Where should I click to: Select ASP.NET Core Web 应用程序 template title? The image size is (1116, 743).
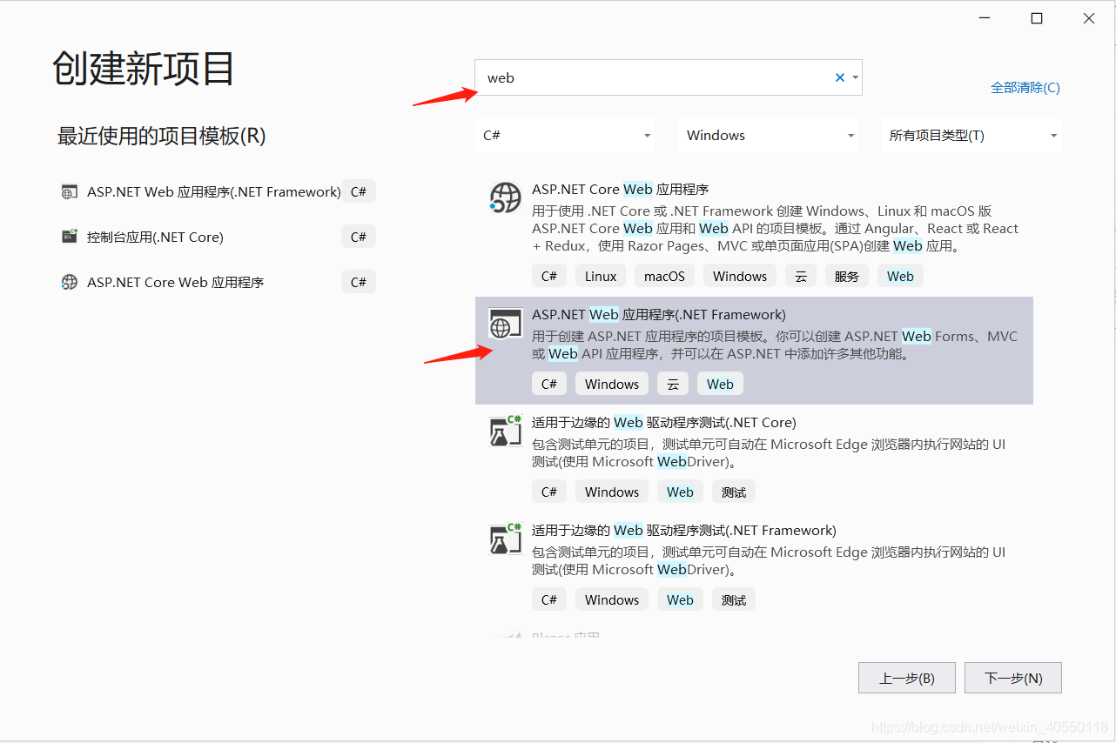coord(621,189)
